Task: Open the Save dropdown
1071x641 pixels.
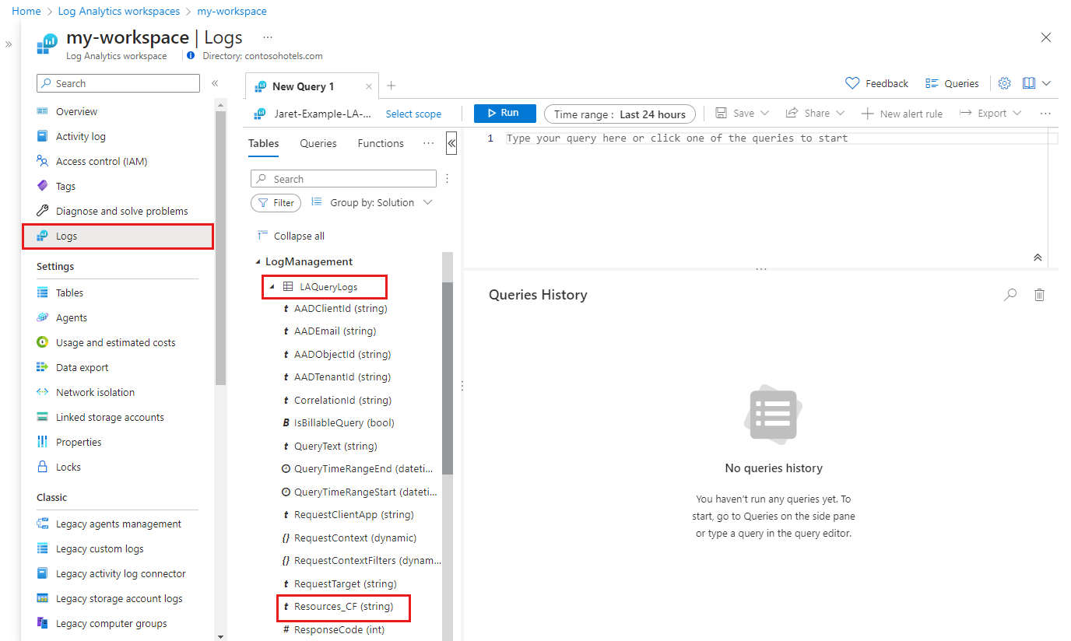Action: pyautogui.click(x=742, y=114)
